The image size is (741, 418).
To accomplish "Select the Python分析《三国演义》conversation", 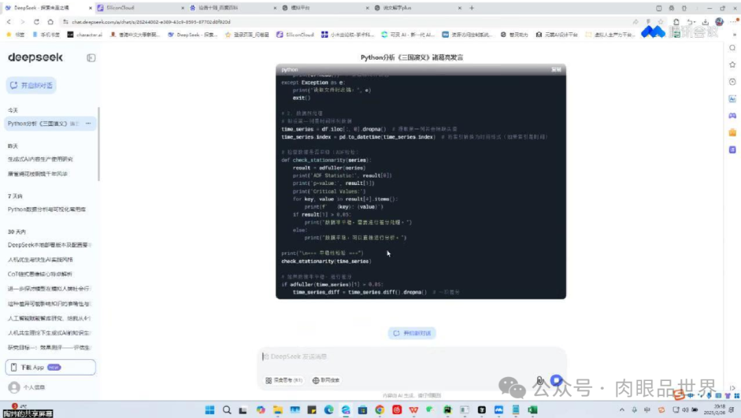I will tap(49, 123).
